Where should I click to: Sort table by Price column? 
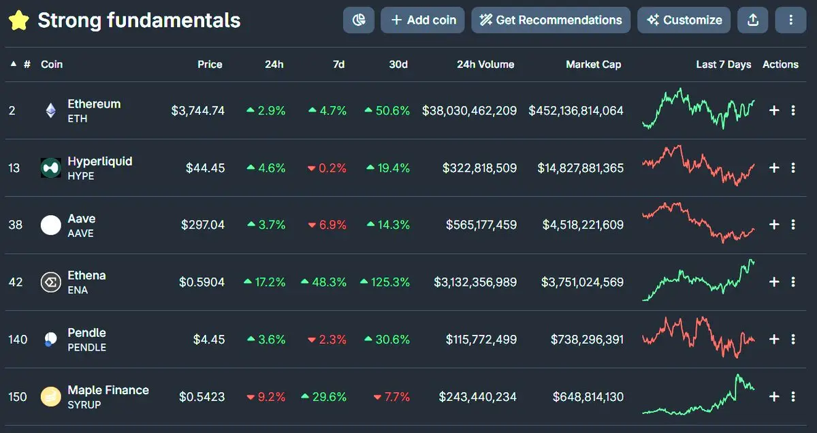click(x=210, y=64)
